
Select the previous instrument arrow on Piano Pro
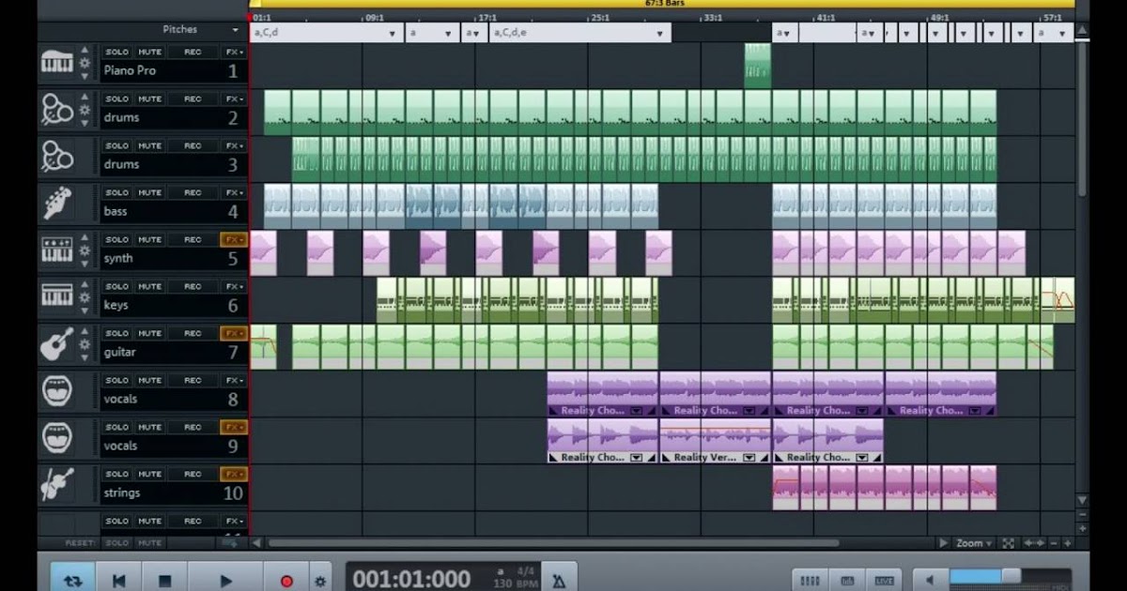(85, 51)
